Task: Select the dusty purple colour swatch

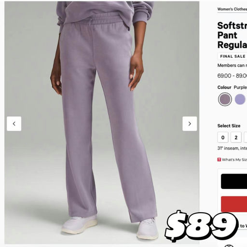Action: pos(225,99)
